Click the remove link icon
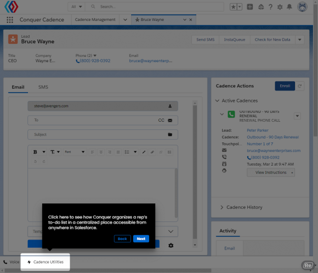The height and width of the screenshot is (273, 318). tap(161, 152)
